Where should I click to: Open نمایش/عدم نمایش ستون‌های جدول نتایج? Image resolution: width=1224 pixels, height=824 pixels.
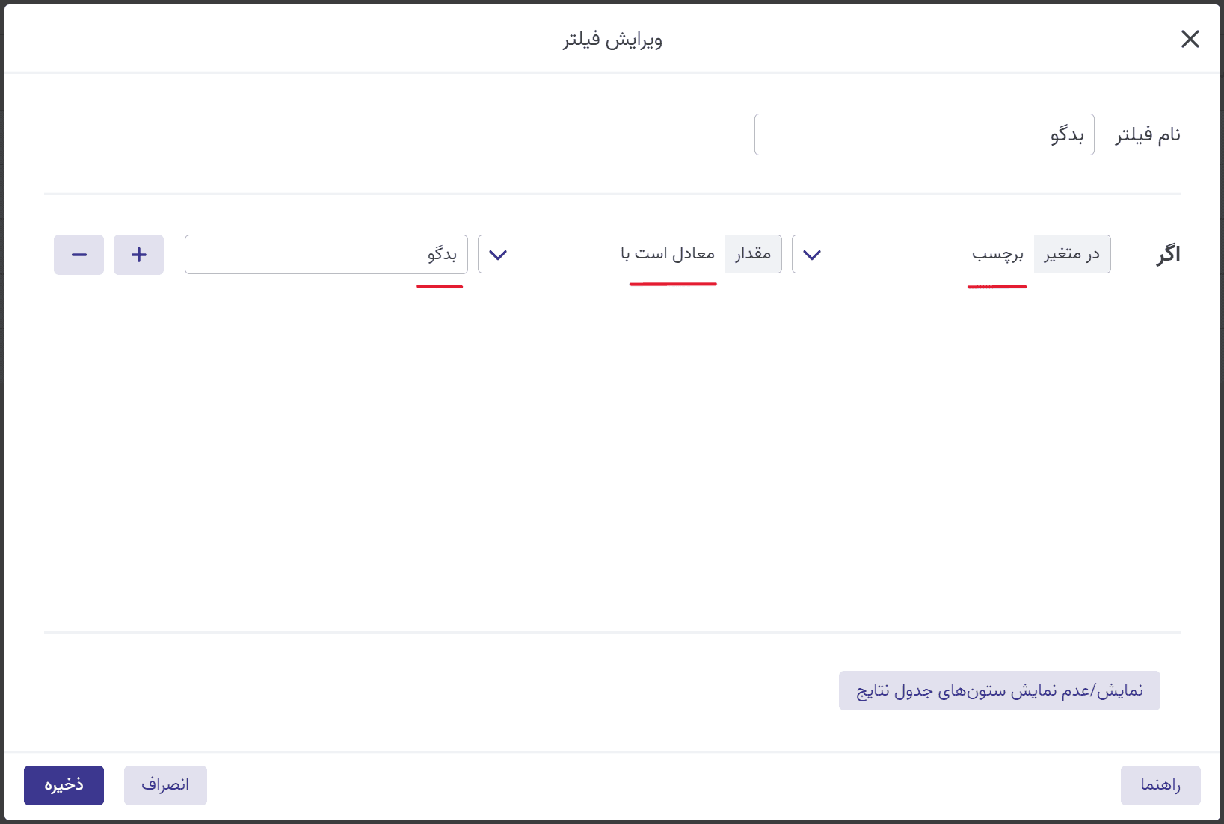[x=999, y=690]
